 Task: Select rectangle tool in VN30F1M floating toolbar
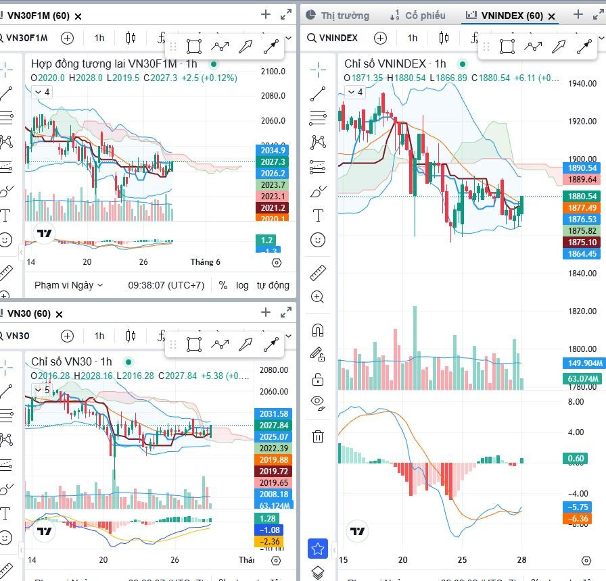[x=193, y=47]
